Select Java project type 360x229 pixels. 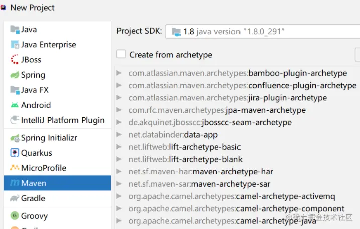point(57,30)
